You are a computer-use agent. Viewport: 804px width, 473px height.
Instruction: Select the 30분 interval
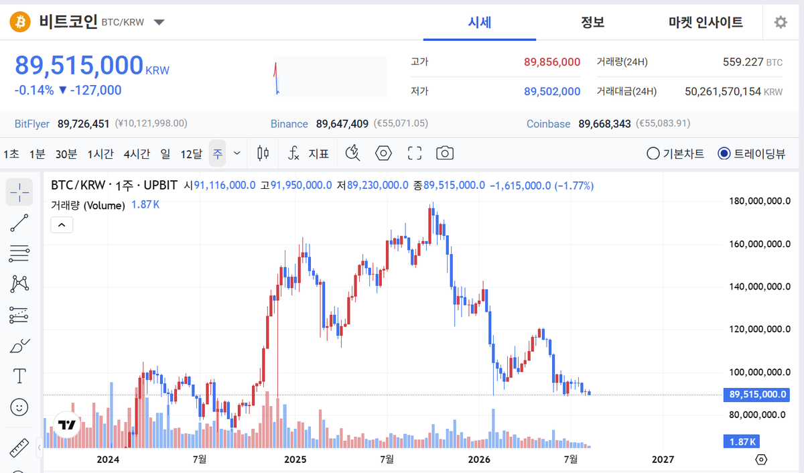(x=66, y=153)
